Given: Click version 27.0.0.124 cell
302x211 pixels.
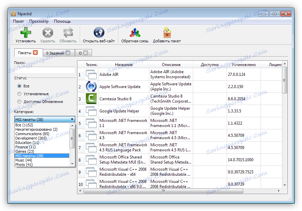Looking at the screenshot, I should coord(244,75).
